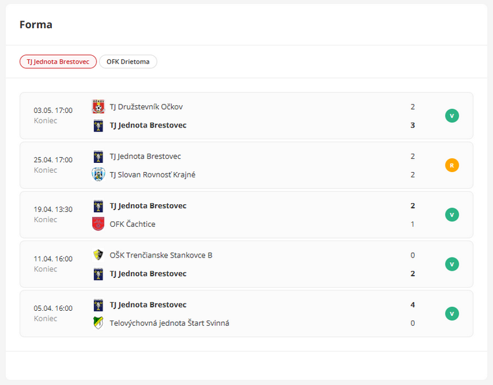Click the OŠK Trenčianske Stankovce B crest

(x=99, y=255)
